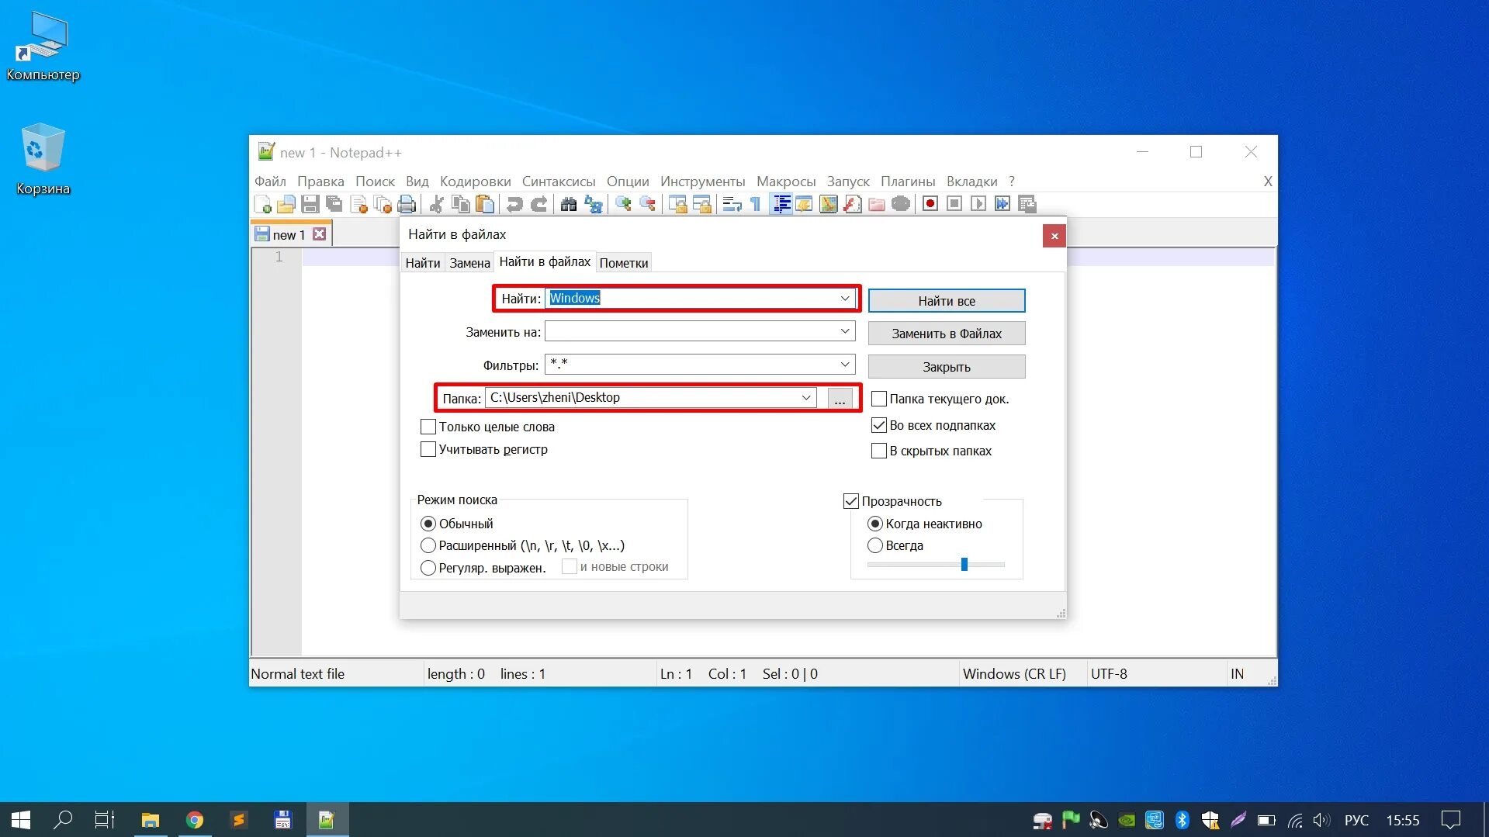Image resolution: width=1489 pixels, height=837 pixels.
Task: Click the Save All toolbar icon
Action: pyautogui.click(x=334, y=204)
